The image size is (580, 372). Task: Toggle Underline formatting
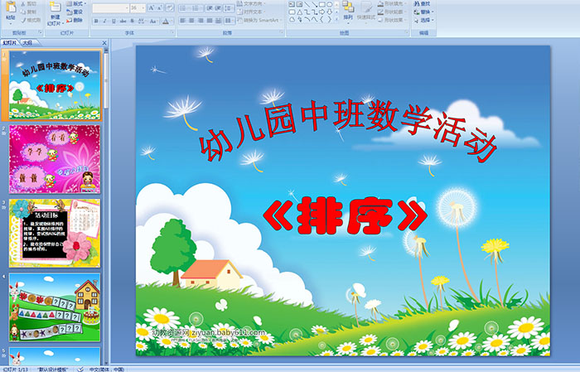[114, 21]
